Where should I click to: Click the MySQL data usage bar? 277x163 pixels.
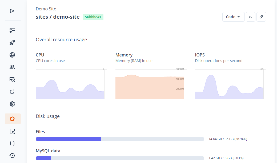coord(120,158)
